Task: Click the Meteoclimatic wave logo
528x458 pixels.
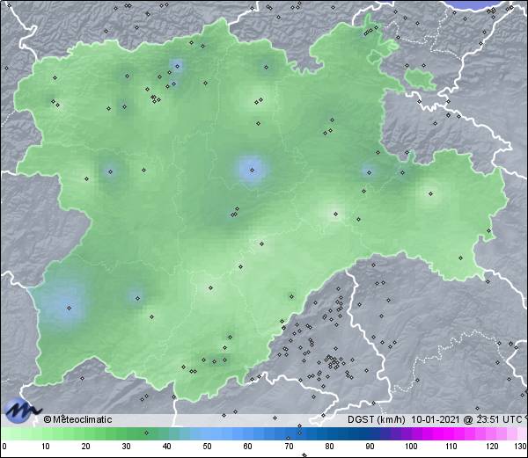Action: click(x=23, y=411)
